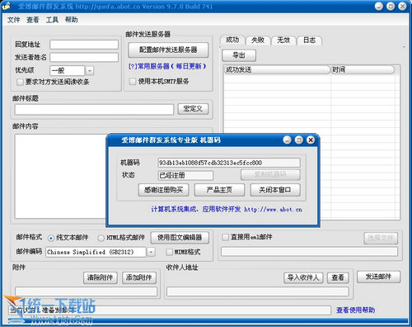This screenshot has width=412, height=327.
Task: Open the 优先级 dropdown arrow
Action: click(90, 71)
